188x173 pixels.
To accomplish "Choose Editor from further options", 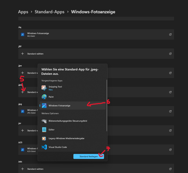I will pyautogui.click(x=73, y=130).
